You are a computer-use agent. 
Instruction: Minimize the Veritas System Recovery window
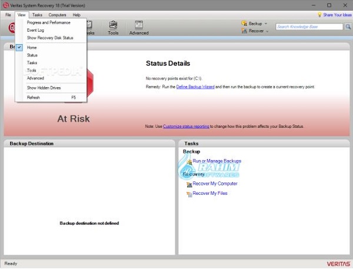(314, 5)
